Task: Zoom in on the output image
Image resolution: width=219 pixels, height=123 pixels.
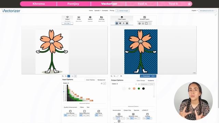Action: point(112,76)
